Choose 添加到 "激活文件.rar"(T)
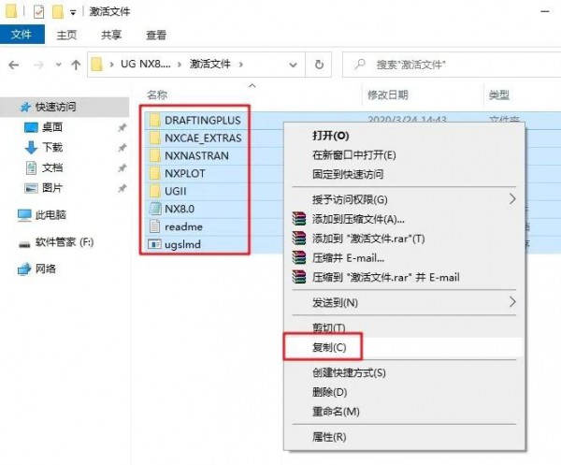Viewport: 561px width, 465px height. (x=368, y=239)
